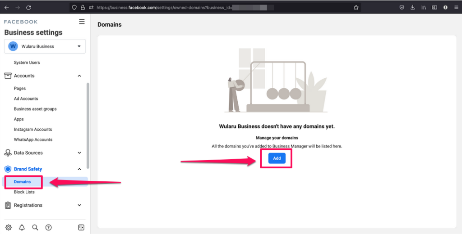This screenshot has width=462, height=234.
Task: Click the 'Manage your domains' text
Action: [277, 138]
